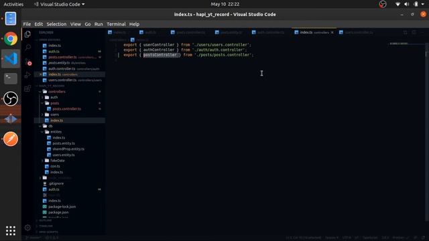
Task: Open the Run menu
Action: [x=99, y=24]
